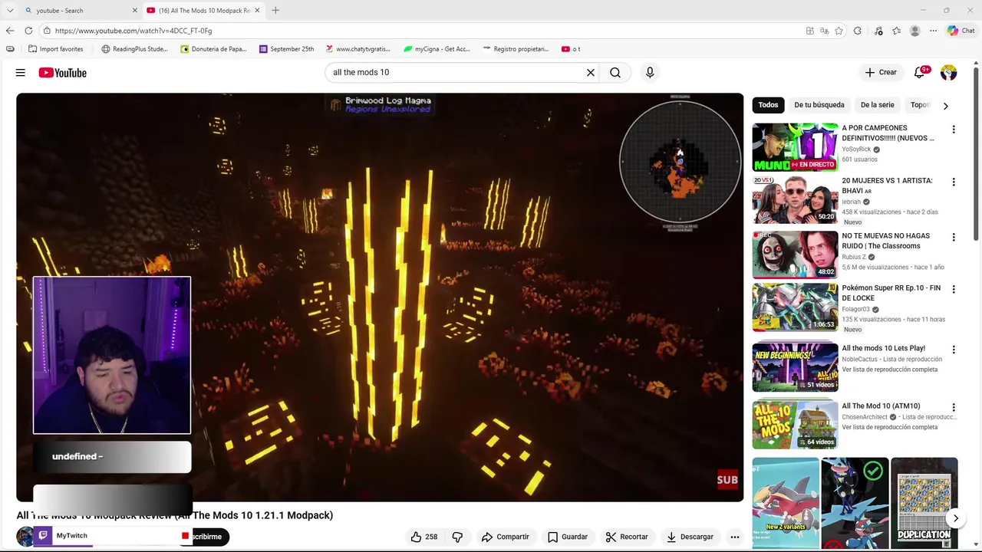Open options for Pokémon Super RR video

[954, 290]
